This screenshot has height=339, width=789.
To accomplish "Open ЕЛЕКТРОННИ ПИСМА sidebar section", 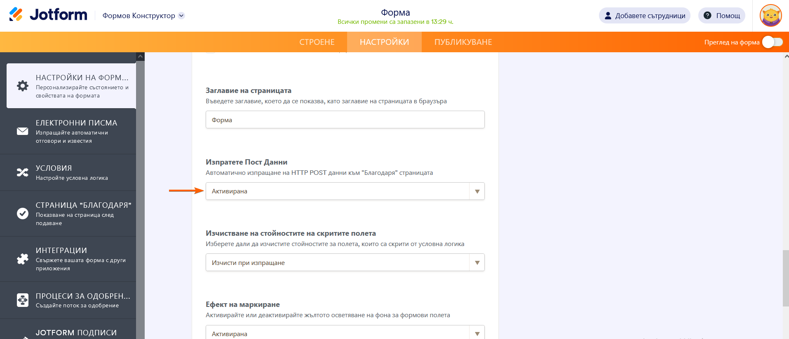I will click(x=68, y=131).
